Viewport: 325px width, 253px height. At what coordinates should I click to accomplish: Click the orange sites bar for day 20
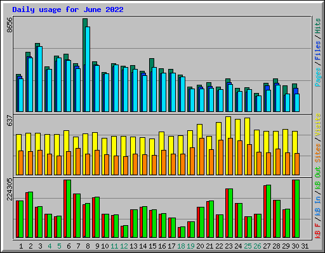(x=202, y=156)
